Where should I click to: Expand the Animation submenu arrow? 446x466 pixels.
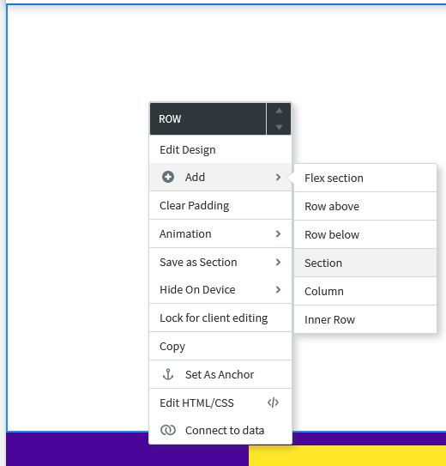(278, 234)
